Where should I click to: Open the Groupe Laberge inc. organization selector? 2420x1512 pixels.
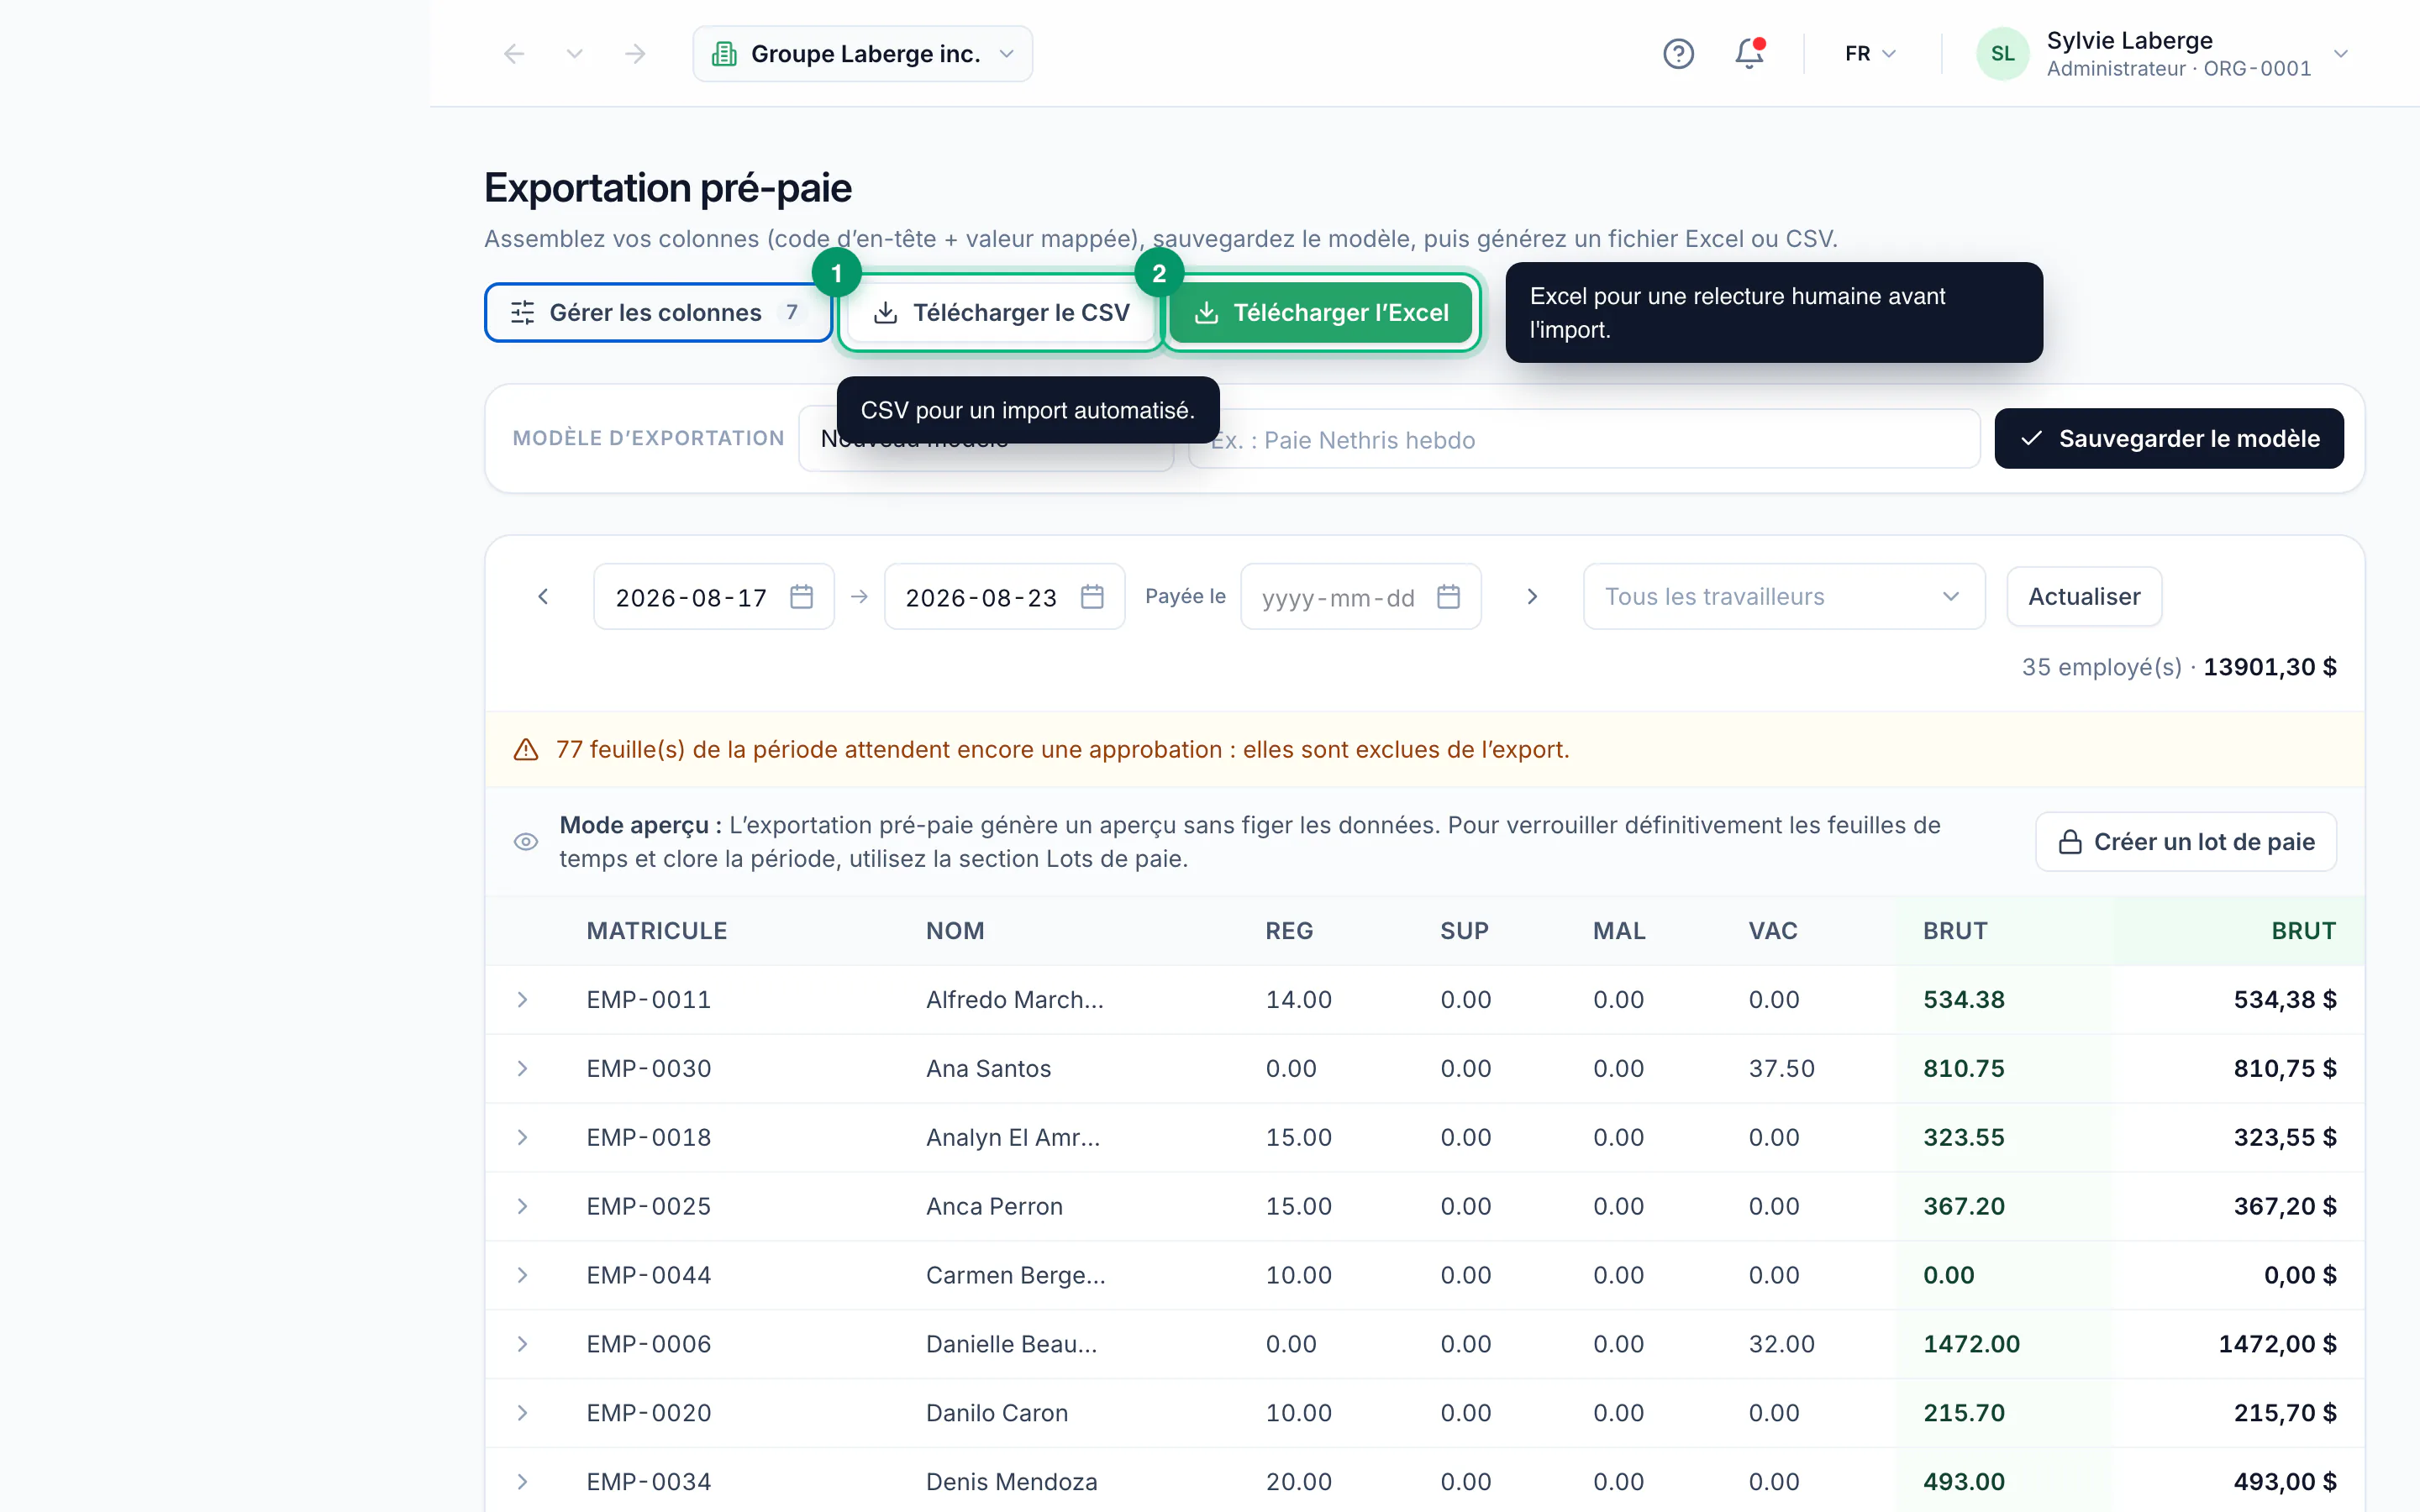pyautogui.click(x=862, y=54)
